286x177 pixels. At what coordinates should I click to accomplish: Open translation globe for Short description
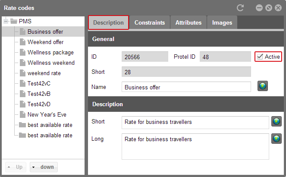click(277, 121)
